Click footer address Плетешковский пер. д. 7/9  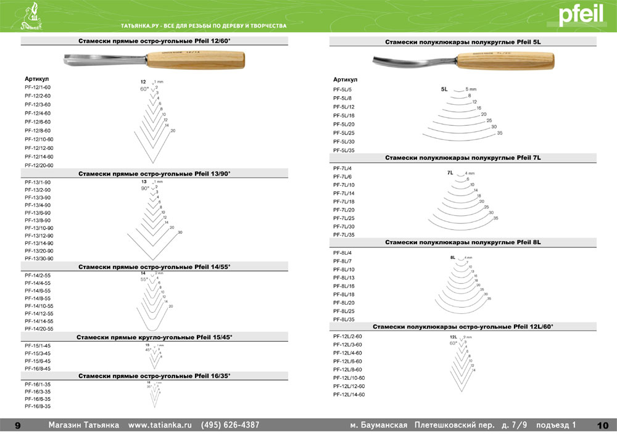pos(471,425)
